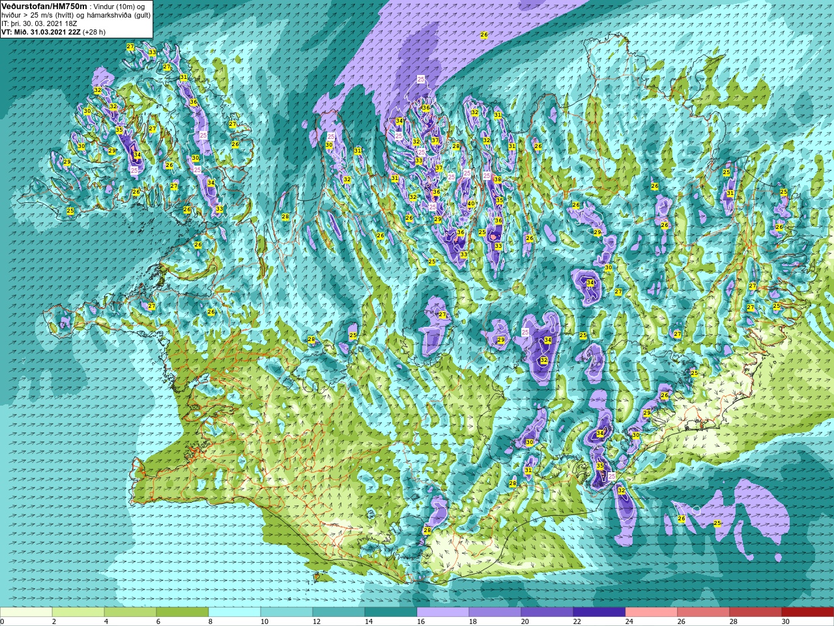The width and height of the screenshot is (834, 626).
Task: Click the 14–16 m/s dark teal legend swatch
Action: (391, 612)
